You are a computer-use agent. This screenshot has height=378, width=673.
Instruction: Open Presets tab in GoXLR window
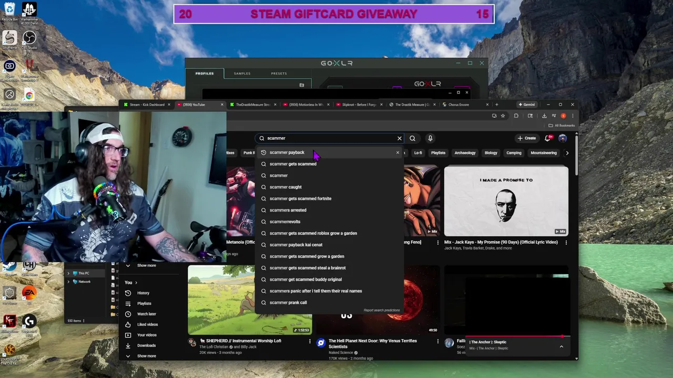(x=279, y=73)
